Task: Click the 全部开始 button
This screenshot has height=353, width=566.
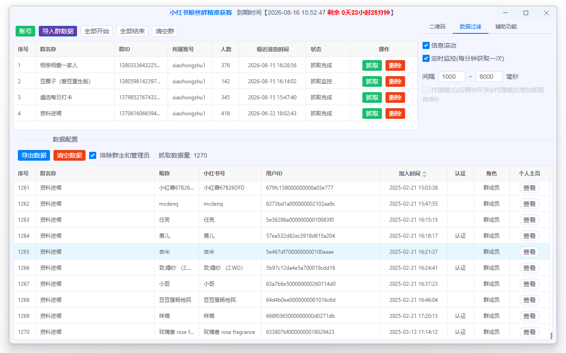Action: (97, 31)
